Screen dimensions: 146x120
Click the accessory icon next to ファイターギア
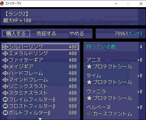point(5,60)
